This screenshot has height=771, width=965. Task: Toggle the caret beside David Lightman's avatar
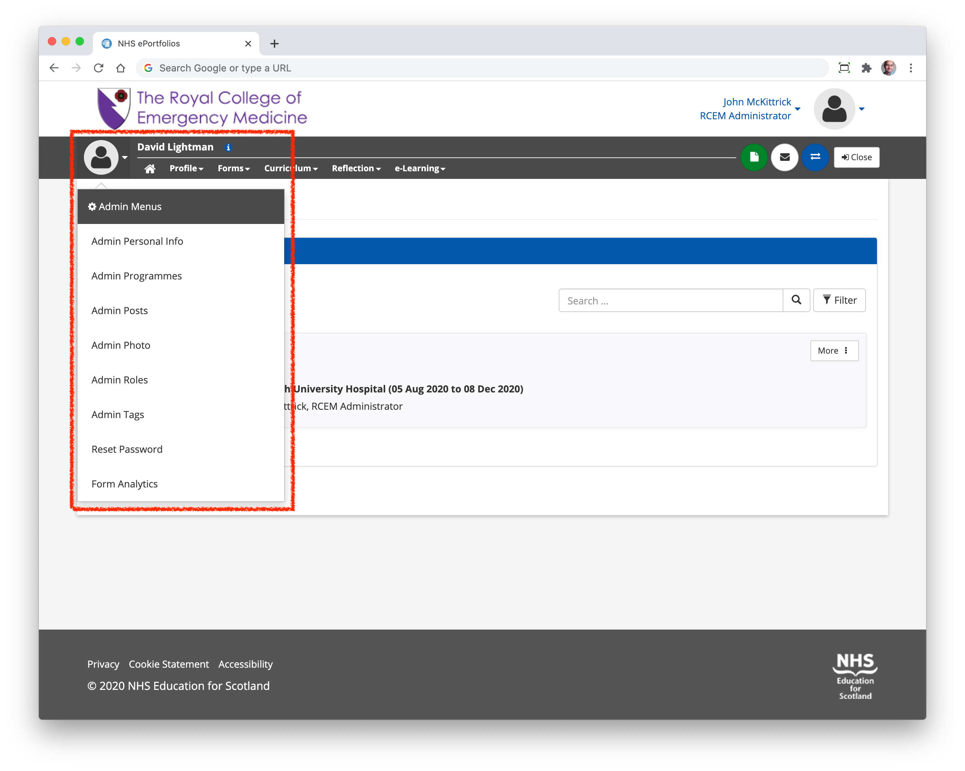[125, 158]
